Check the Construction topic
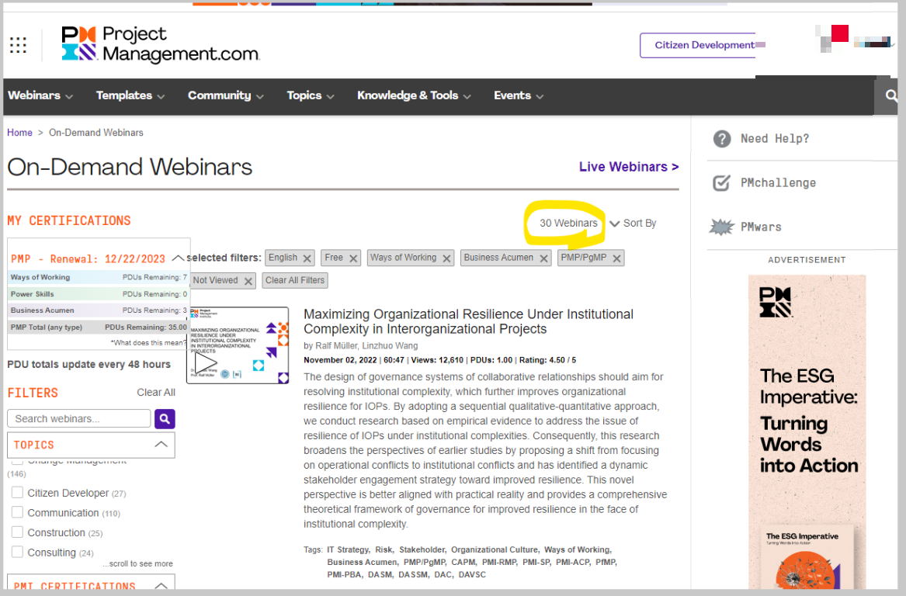Image resolution: width=906 pixels, height=596 pixels. (x=17, y=532)
